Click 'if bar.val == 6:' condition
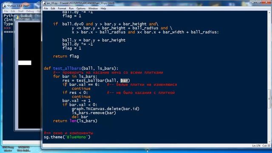272x153 pixels. click(81, 85)
